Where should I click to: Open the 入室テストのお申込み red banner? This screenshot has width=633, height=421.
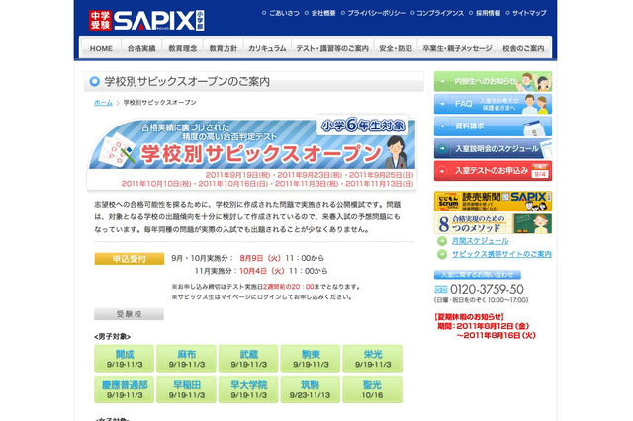tap(493, 171)
